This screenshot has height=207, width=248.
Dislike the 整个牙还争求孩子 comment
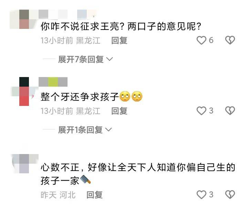coord(230,111)
